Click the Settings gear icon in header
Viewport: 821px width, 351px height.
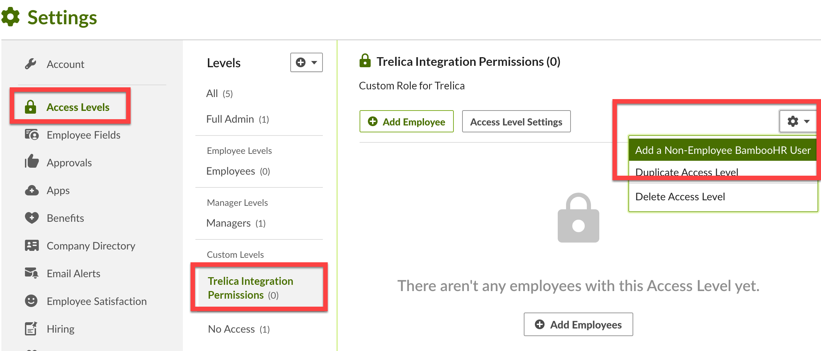pyautogui.click(x=10, y=17)
